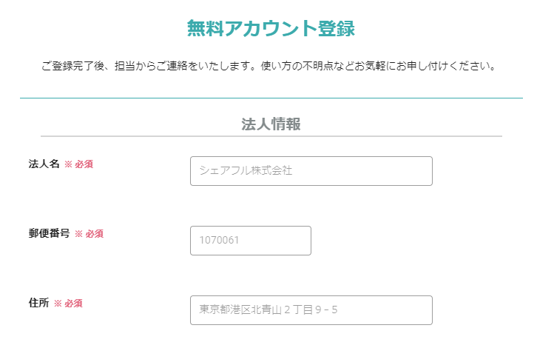This screenshot has width=554, height=348.
Task: Click the 郵便番号 input box
Action: (x=250, y=241)
